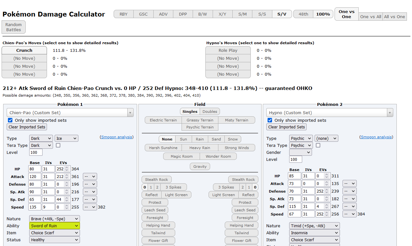Open the Chien-Pao set selector dropdown

coord(70,113)
